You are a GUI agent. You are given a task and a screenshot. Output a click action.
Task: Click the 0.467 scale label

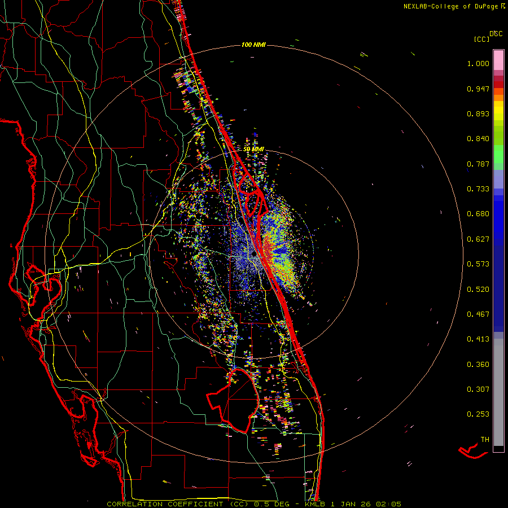pyautogui.click(x=478, y=314)
